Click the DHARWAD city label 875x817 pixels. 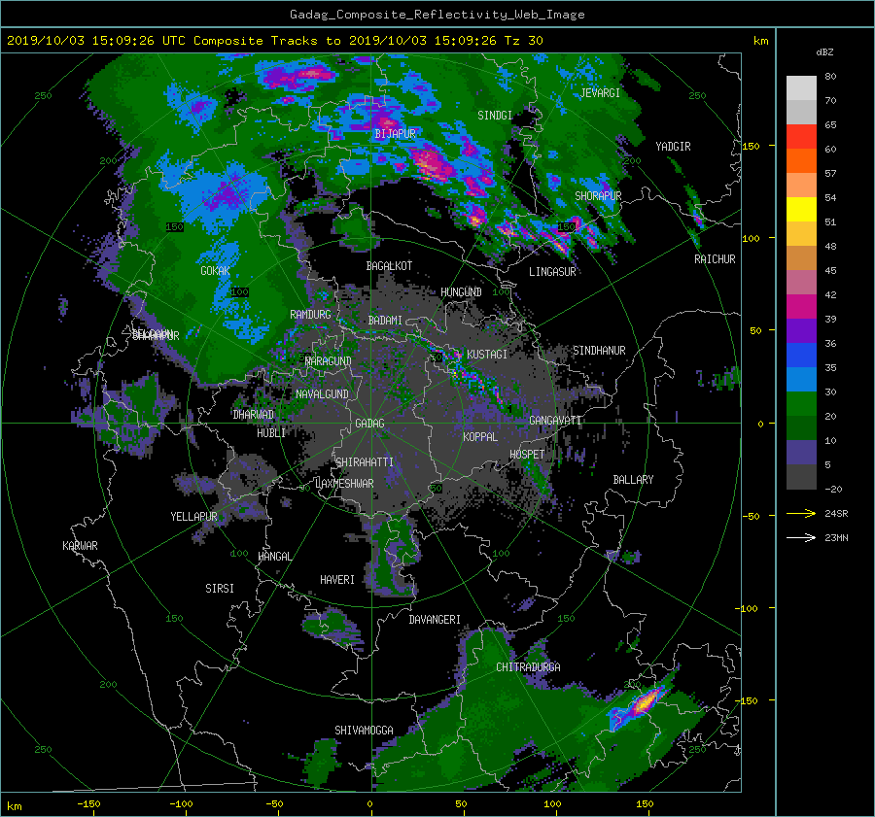pyautogui.click(x=254, y=415)
